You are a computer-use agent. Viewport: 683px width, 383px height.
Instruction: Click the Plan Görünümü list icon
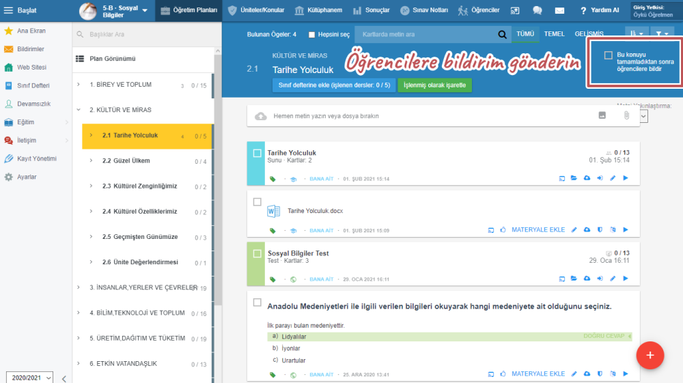point(80,59)
